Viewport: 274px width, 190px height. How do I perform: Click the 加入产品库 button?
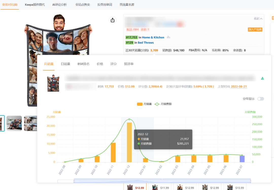coord(255,29)
